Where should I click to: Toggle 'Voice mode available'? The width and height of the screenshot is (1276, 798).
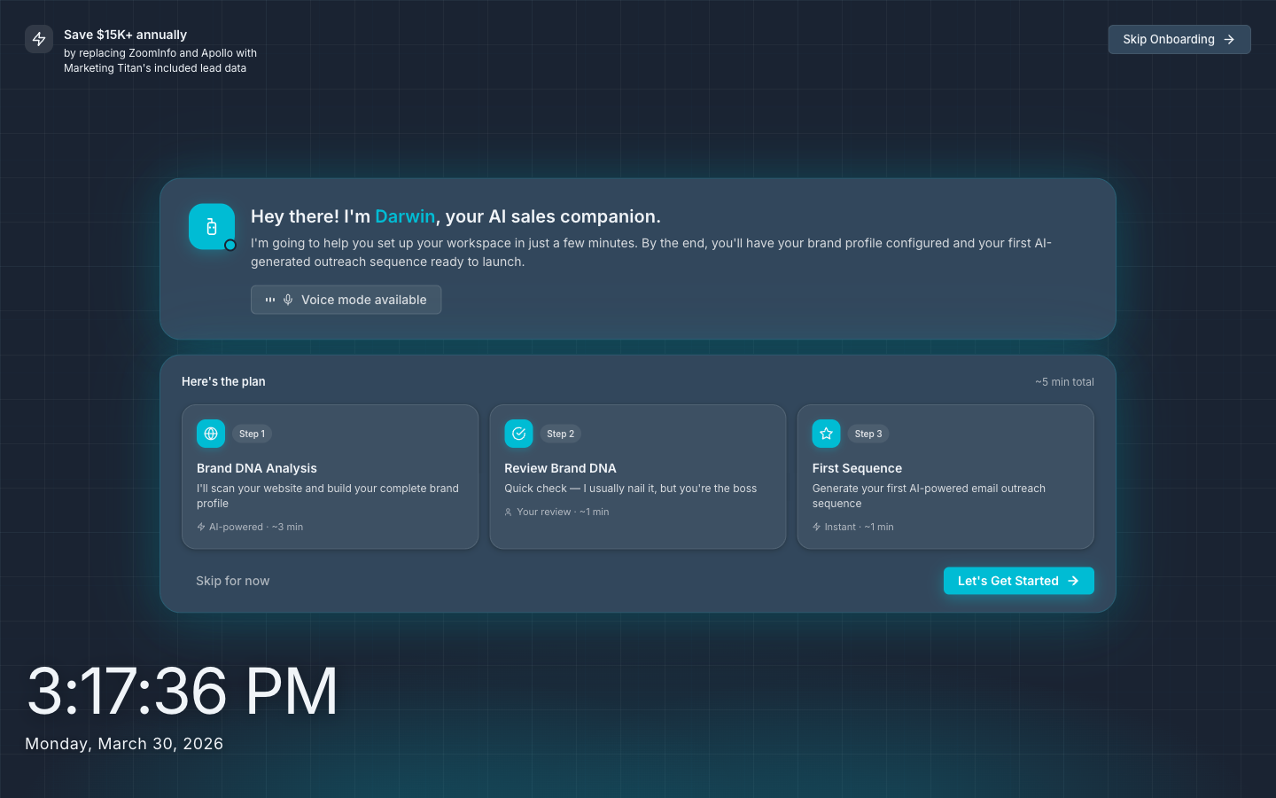point(346,300)
